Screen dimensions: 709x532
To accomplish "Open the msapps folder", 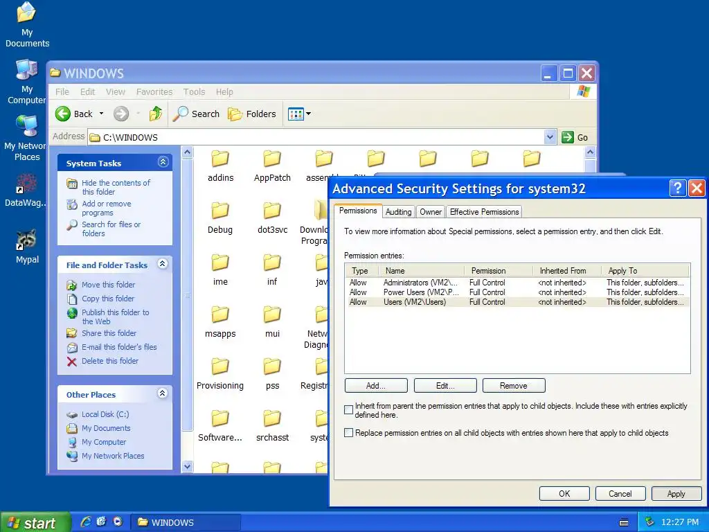I will coord(220,322).
